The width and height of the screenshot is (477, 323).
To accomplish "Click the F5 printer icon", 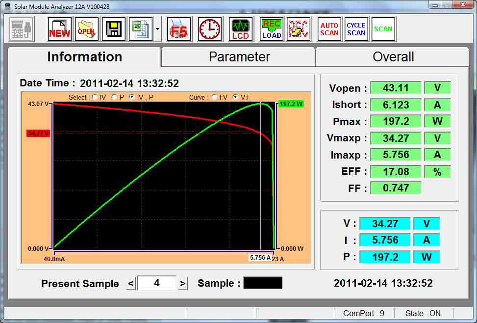I will pyautogui.click(x=179, y=29).
